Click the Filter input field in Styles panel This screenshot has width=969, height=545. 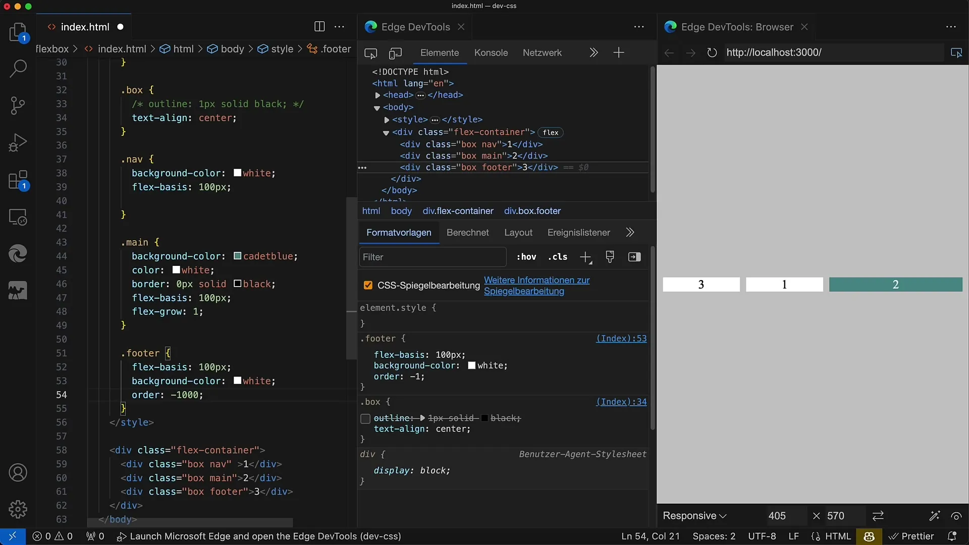coord(433,257)
